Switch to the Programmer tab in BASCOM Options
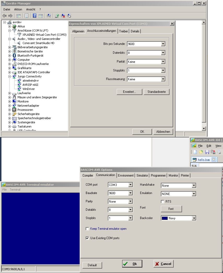Image resolution: width=223 pixels, height=273 pixels. click(x=158, y=175)
